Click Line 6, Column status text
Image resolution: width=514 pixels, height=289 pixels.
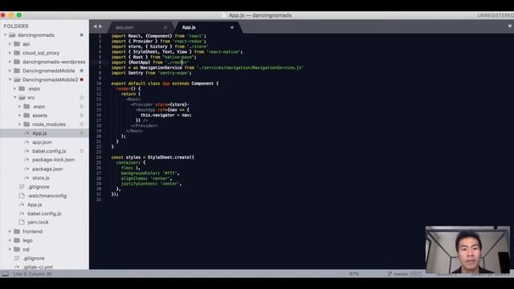pos(32,274)
